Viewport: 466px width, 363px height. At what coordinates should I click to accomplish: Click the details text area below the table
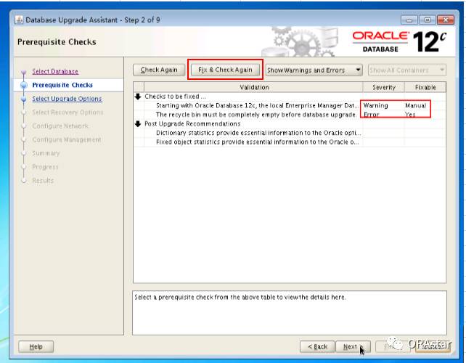290,313
